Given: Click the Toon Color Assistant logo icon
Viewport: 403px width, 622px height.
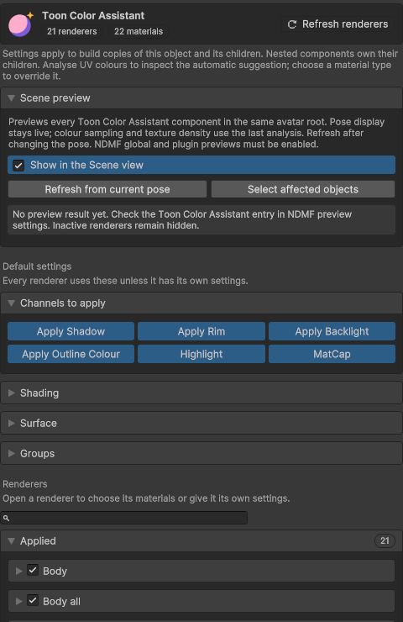Looking at the screenshot, I should pyautogui.click(x=21, y=24).
